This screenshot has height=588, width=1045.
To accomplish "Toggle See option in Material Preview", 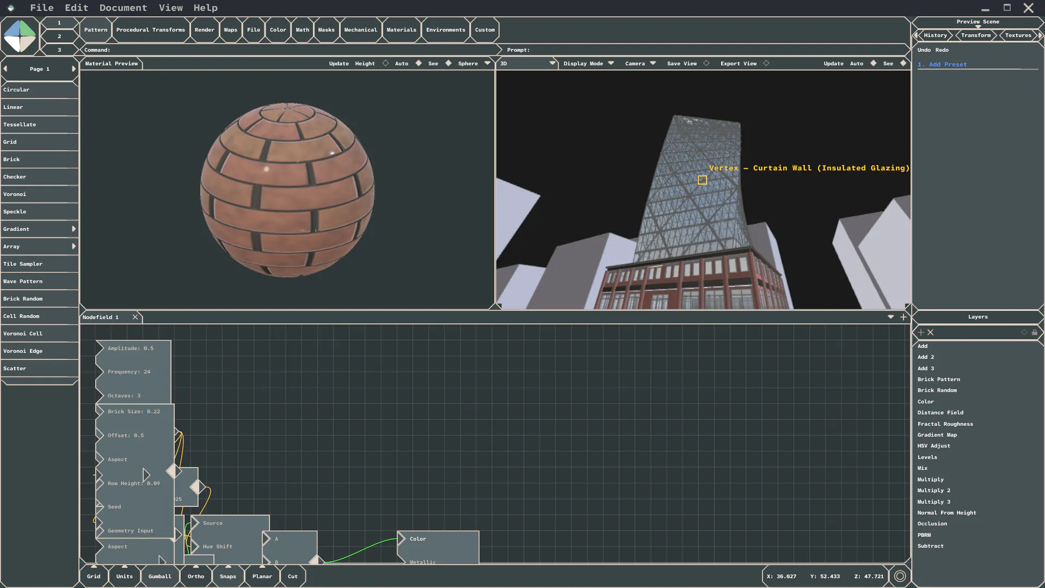I will (448, 63).
